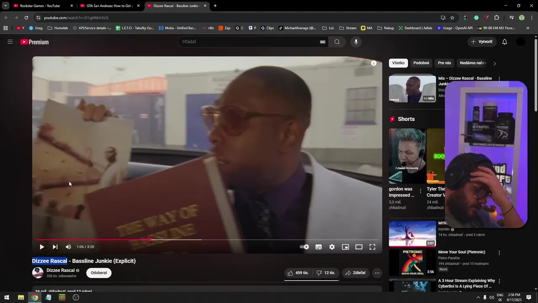
Task: Open Windows Start menu
Action: click(x=7, y=298)
